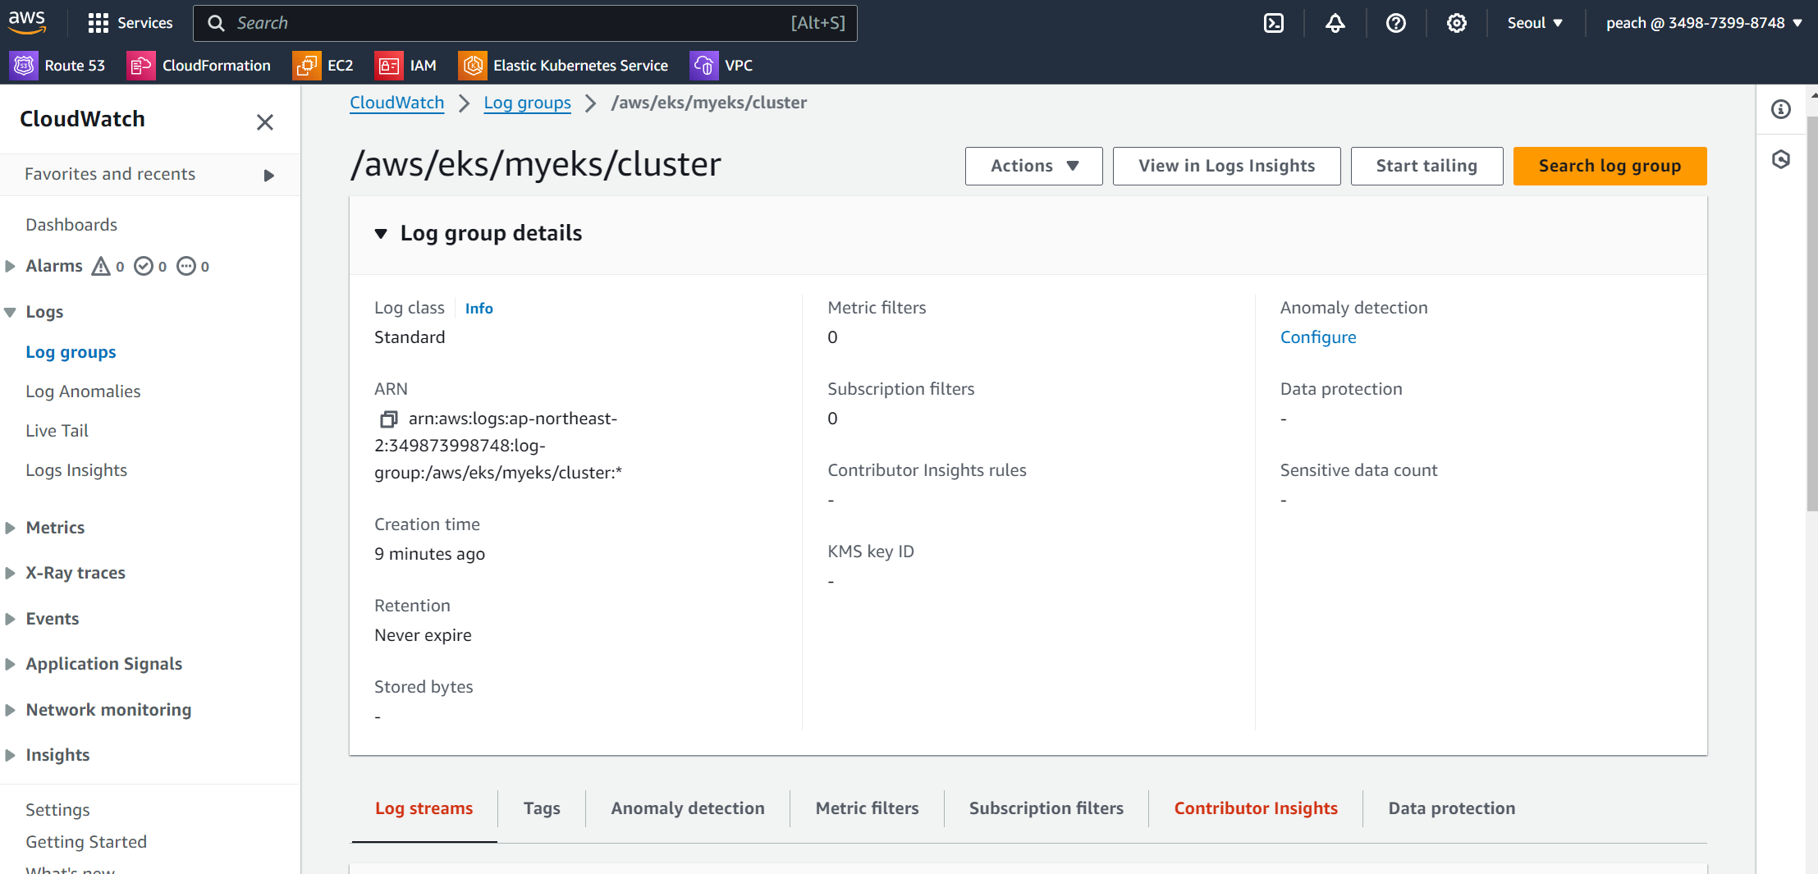Switch to the Data protection tab
Image resolution: width=1818 pixels, height=874 pixels.
(x=1451, y=808)
